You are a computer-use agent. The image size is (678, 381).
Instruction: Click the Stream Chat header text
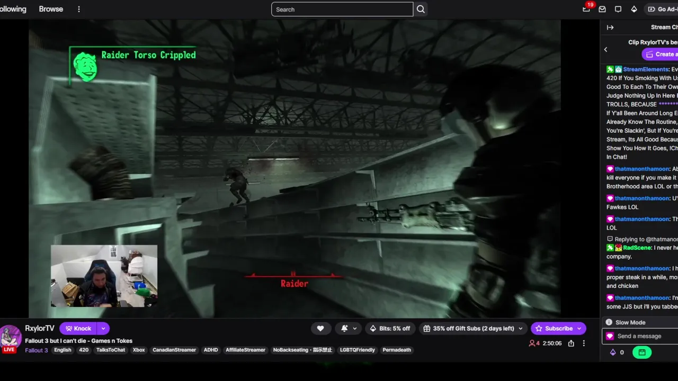pyautogui.click(x=664, y=28)
